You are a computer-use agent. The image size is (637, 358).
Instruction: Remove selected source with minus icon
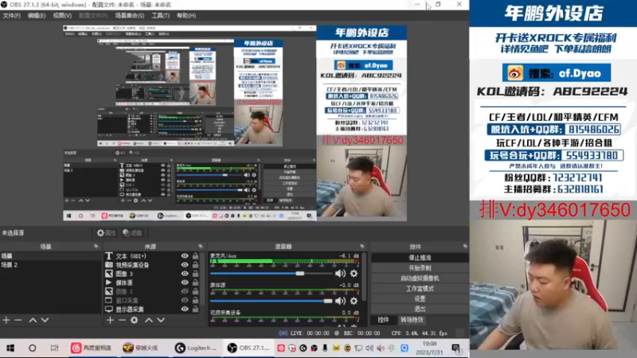[x=122, y=321]
